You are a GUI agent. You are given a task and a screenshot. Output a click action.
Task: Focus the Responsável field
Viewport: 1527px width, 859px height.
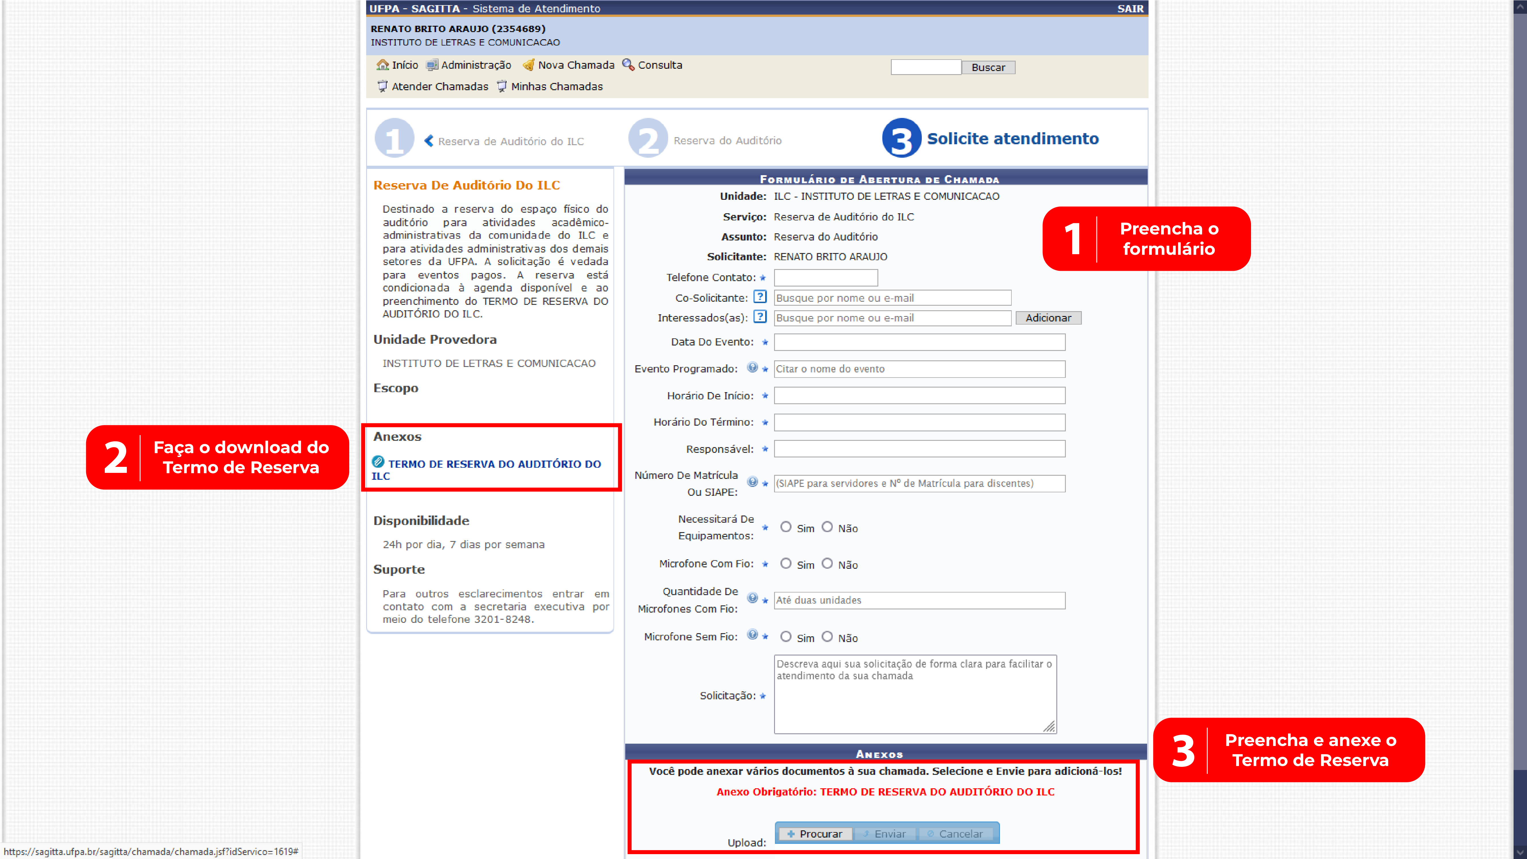tap(920, 449)
